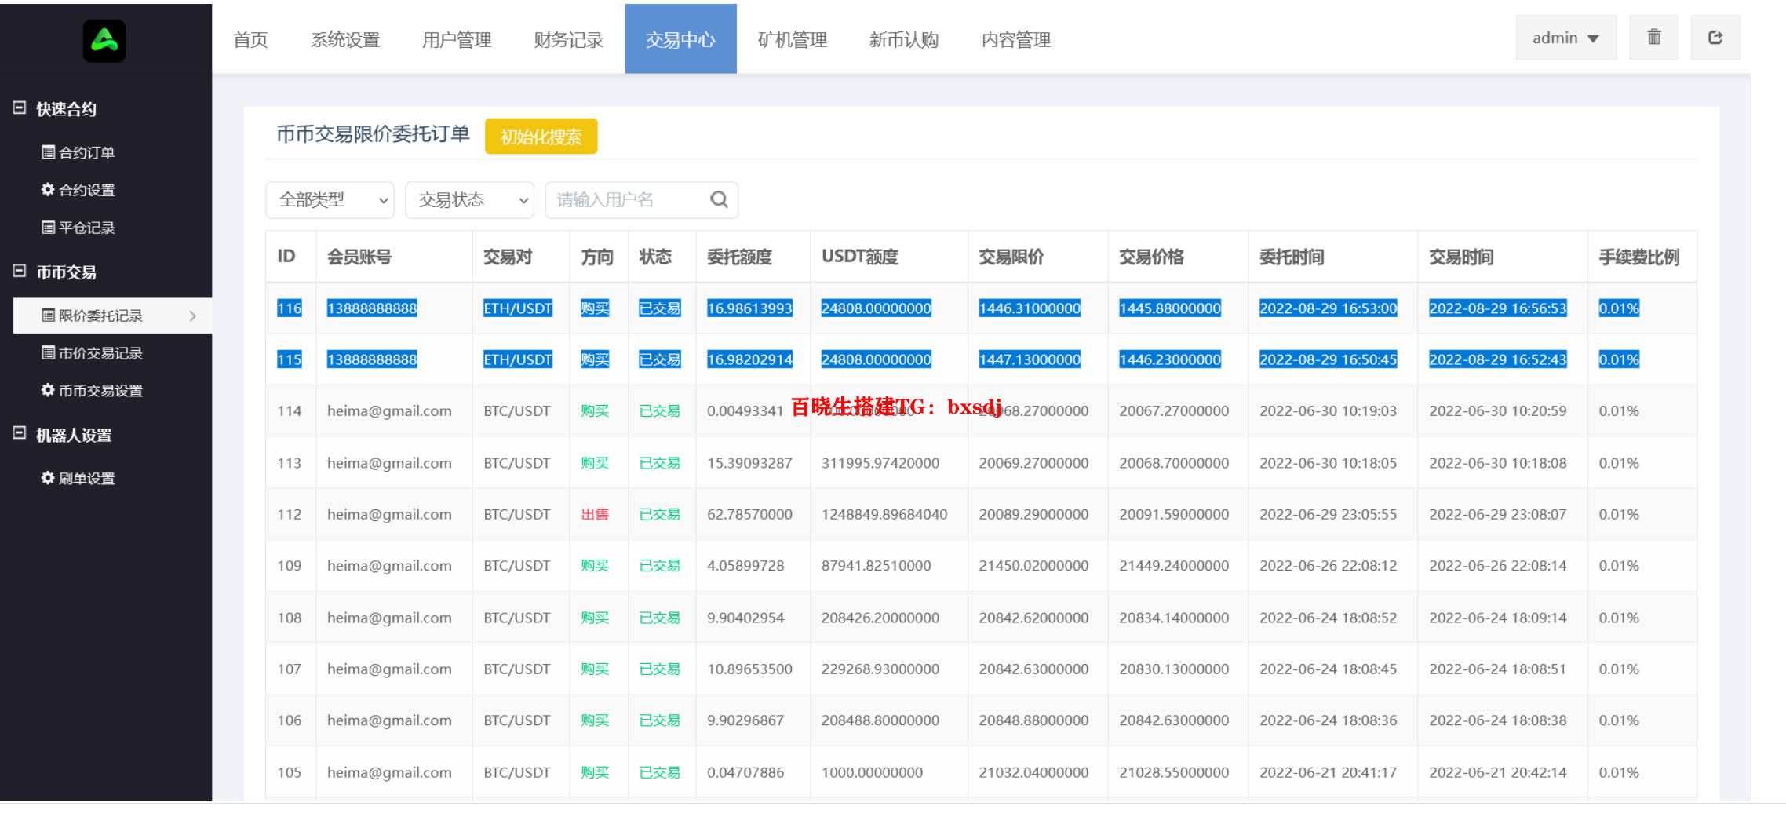
Task: Go to 首页 tab
Action: [x=251, y=39]
